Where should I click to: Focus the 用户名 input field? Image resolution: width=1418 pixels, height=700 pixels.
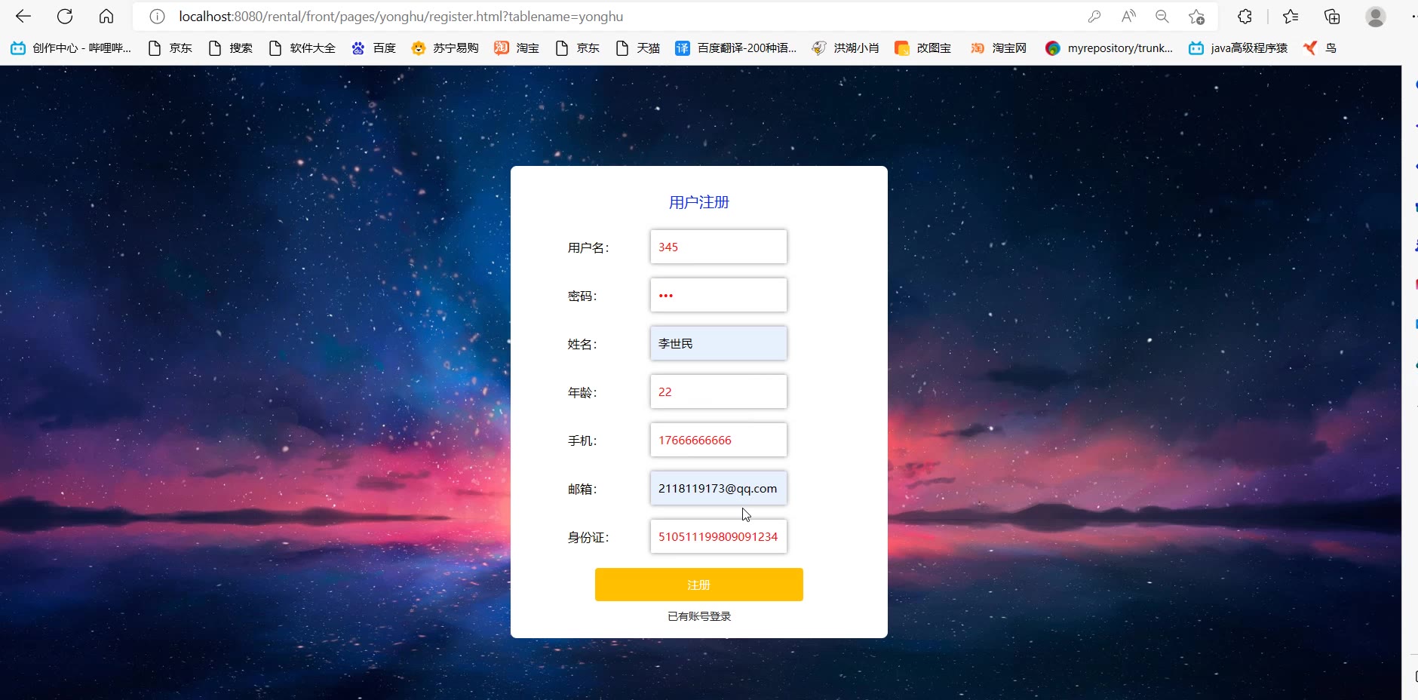[x=719, y=247]
